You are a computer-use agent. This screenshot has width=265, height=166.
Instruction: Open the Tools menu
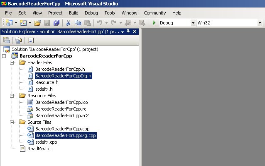point(110,13)
